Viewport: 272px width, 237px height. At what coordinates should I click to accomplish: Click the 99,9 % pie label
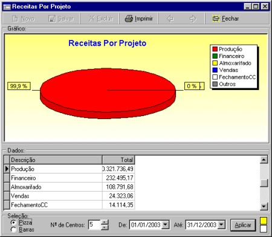[19, 86]
